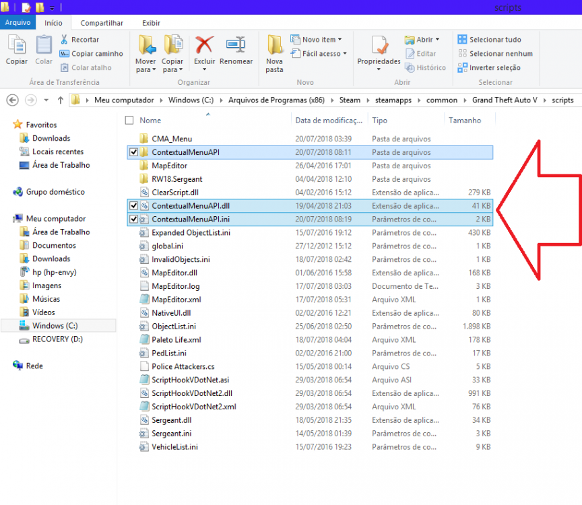Click Selecionar tudo
The width and height of the screenshot is (582, 505).
point(490,39)
